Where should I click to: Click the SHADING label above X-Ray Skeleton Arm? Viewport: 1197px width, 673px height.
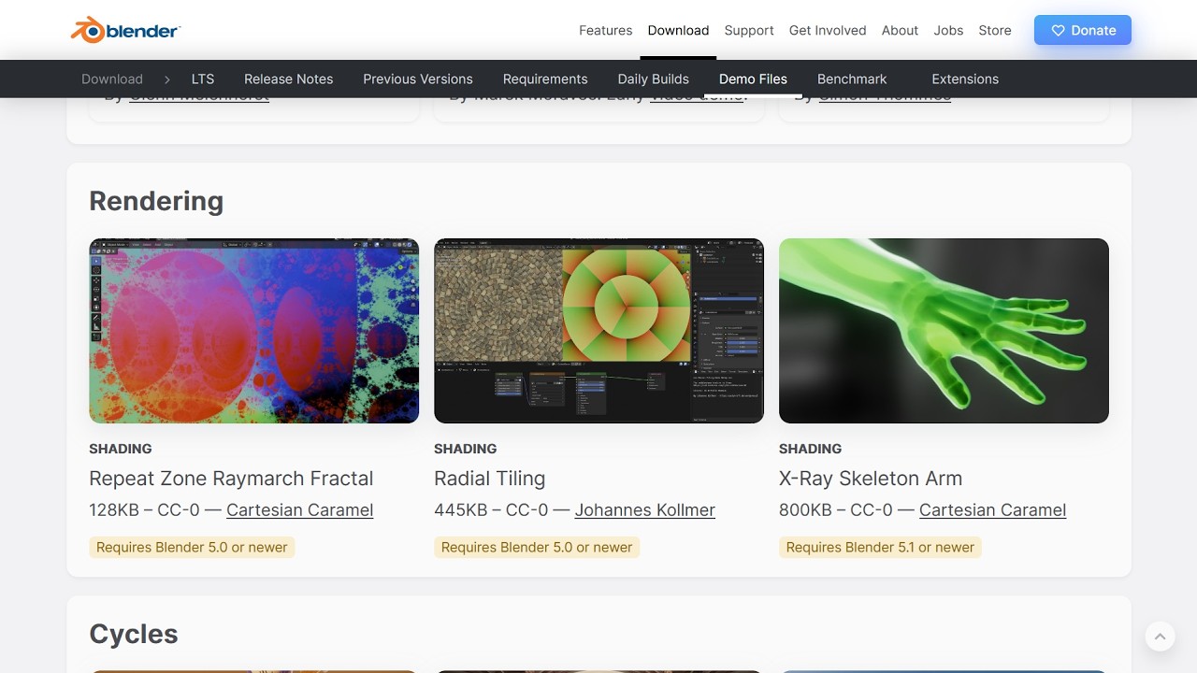coord(811,449)
